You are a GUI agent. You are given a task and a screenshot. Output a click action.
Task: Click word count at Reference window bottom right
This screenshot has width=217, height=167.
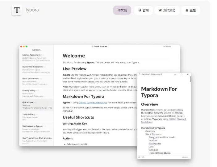pos(185,157)
